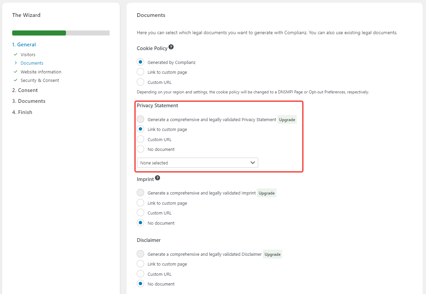Click the Cookie Policy help question-mark icon
426x294 pixels.
click(x=171, y=47)
